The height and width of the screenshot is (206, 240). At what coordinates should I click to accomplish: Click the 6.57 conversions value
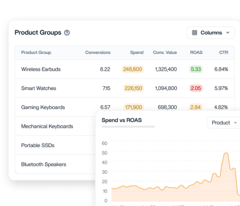click(105, 107)
